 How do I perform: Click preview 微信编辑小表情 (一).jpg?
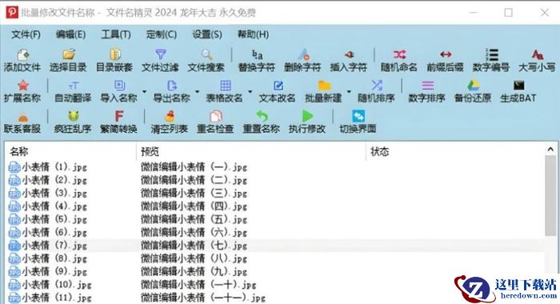pyautogui.click(x=194, y=167)
